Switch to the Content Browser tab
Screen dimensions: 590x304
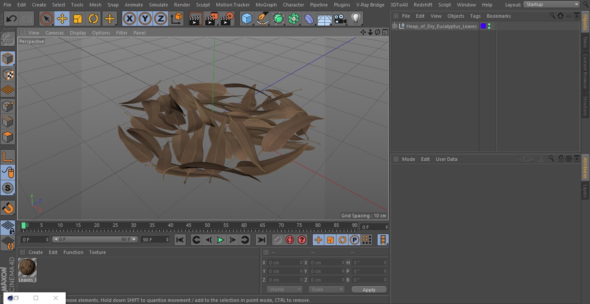click(x=585, y=71)
